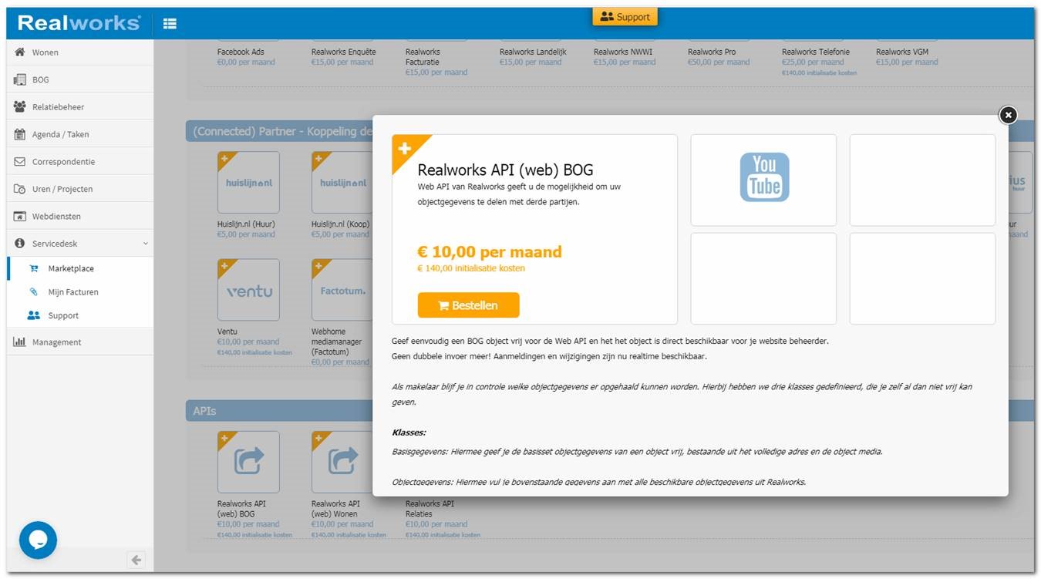
Task: Click the Uren / Projecten folder-clock icon
Action: (x=20, y=189)
